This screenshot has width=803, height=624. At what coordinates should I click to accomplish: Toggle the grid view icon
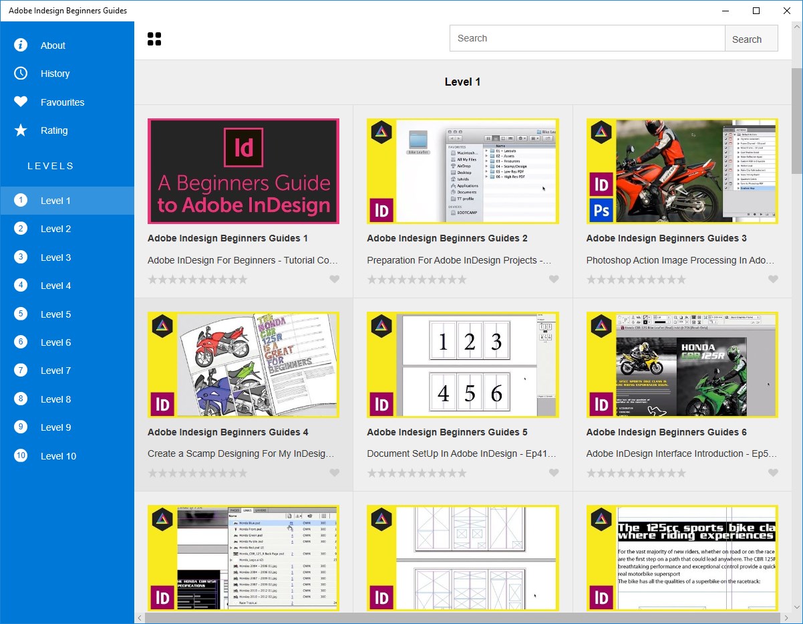(x=154, y=39)
